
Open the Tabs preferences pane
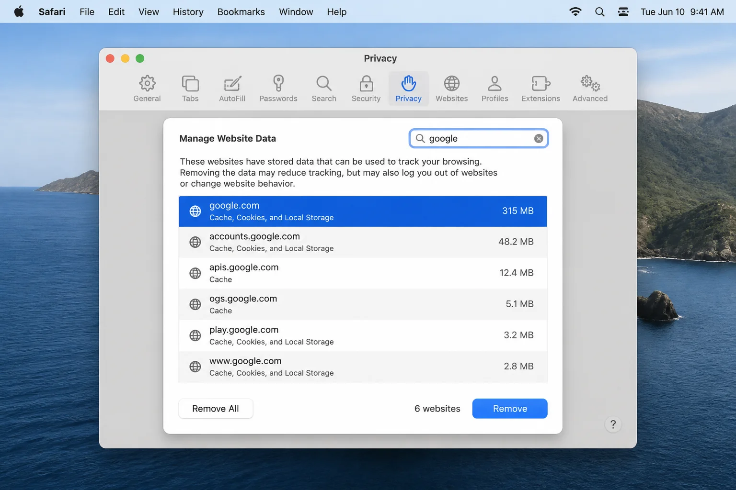click(190, 89)
